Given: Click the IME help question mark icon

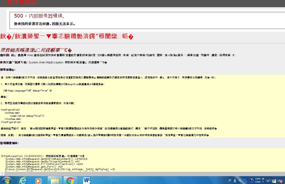Looking at the screenshot, I should pos(251,180).
